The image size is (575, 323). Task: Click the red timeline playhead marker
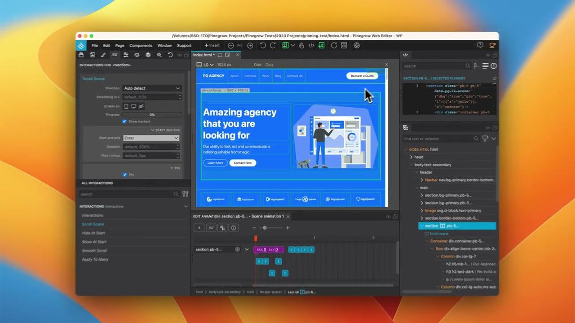click(x=256, y=238)
